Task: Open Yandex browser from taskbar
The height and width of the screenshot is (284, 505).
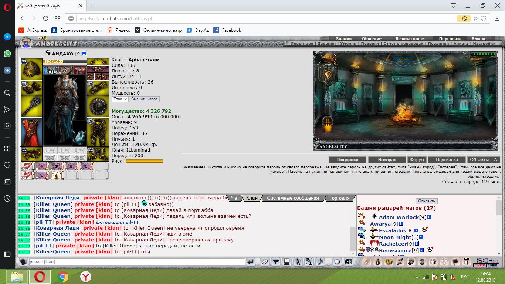Action: point(86,277)
